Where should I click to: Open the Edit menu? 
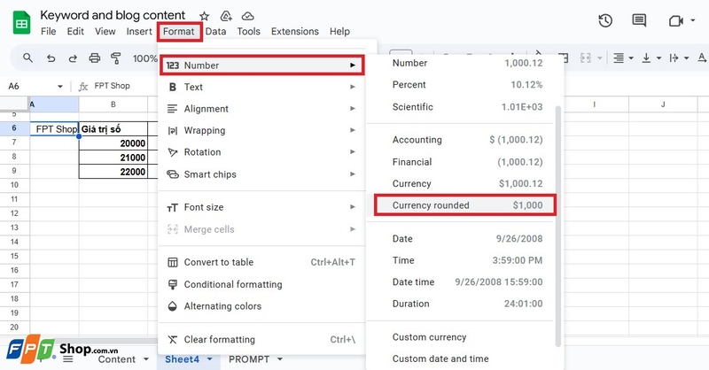pos(75,31)
